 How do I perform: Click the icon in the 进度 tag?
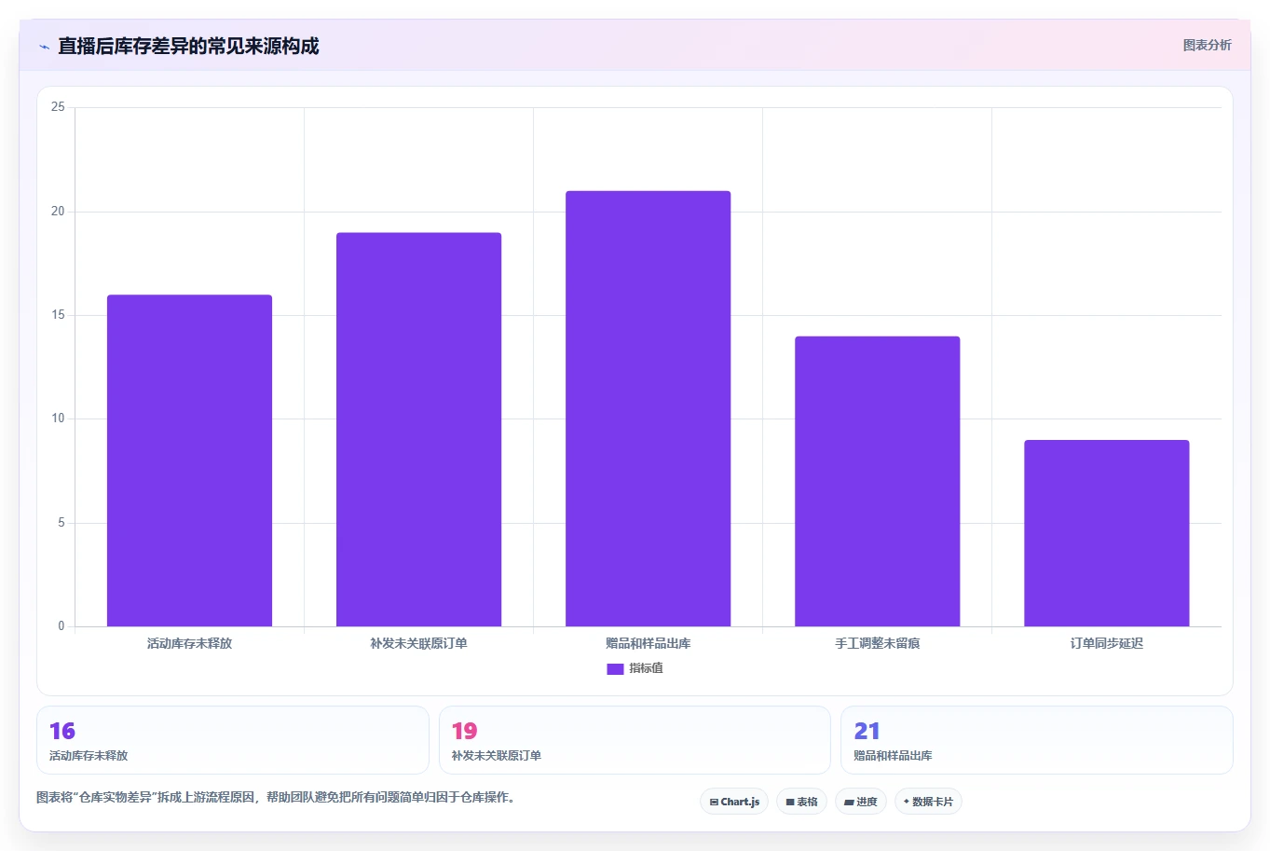tap(849, 802)
